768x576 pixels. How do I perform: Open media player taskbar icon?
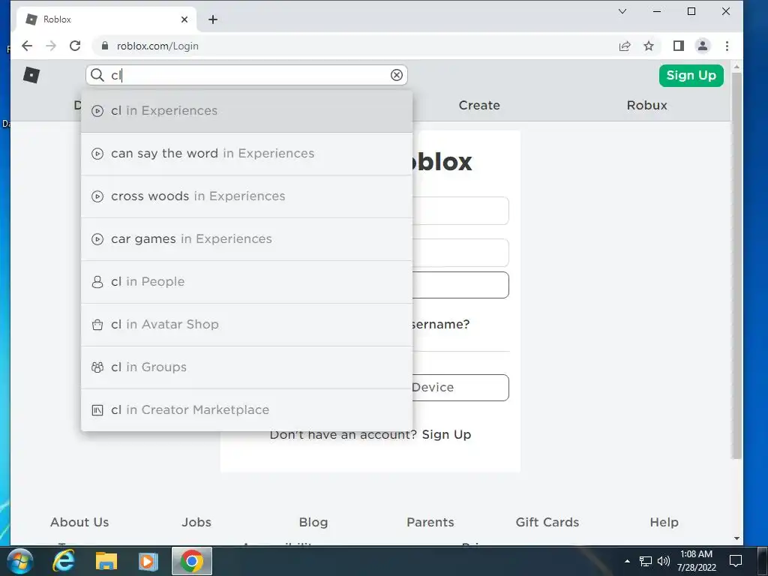[x=148, y=561]
